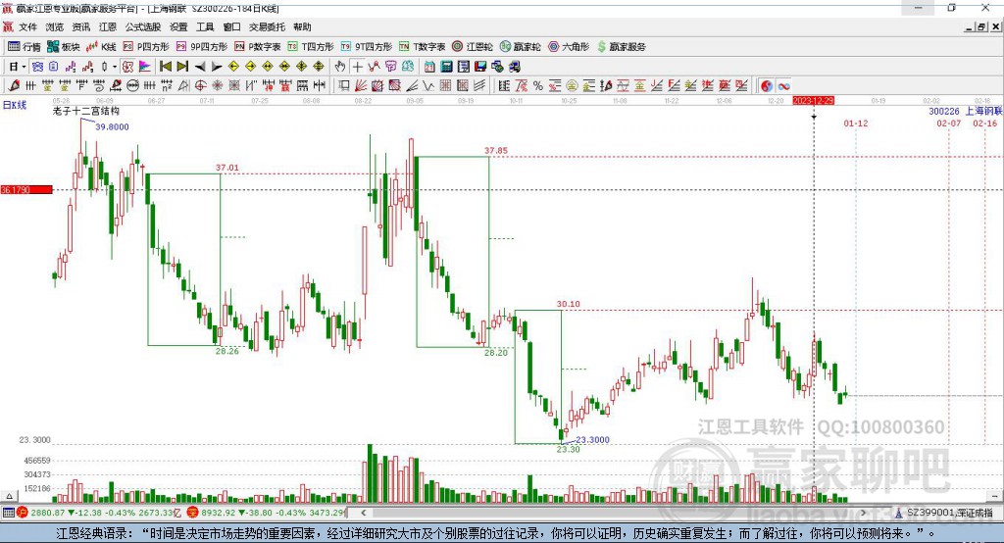
Task: Select the 2023-12-29 date marker
Action: (813, 101)
